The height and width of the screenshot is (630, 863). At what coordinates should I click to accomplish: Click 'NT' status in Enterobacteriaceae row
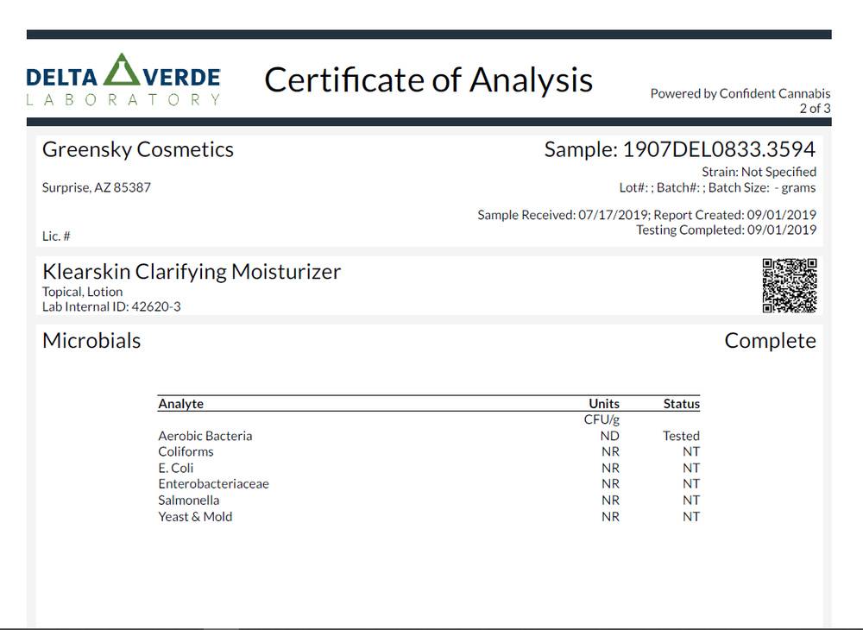click(x=691, y=483)
